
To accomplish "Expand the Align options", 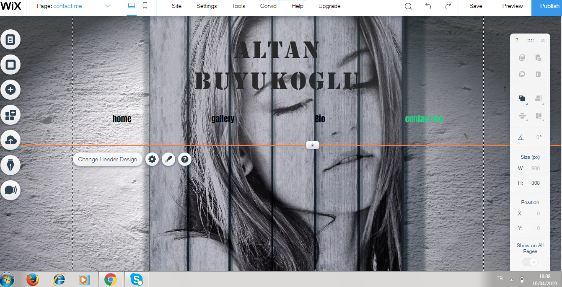I will [x=539, y=99].
